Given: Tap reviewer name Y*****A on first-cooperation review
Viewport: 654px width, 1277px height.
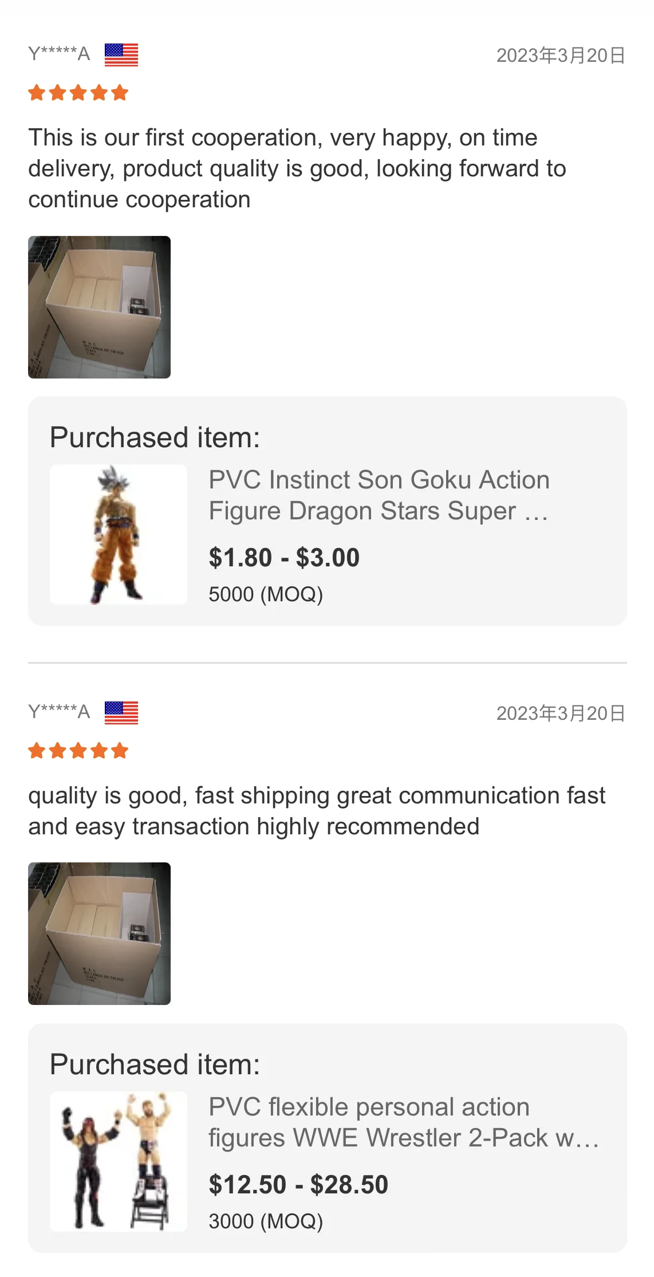Looking at the screenshot, I should point(59,54).
